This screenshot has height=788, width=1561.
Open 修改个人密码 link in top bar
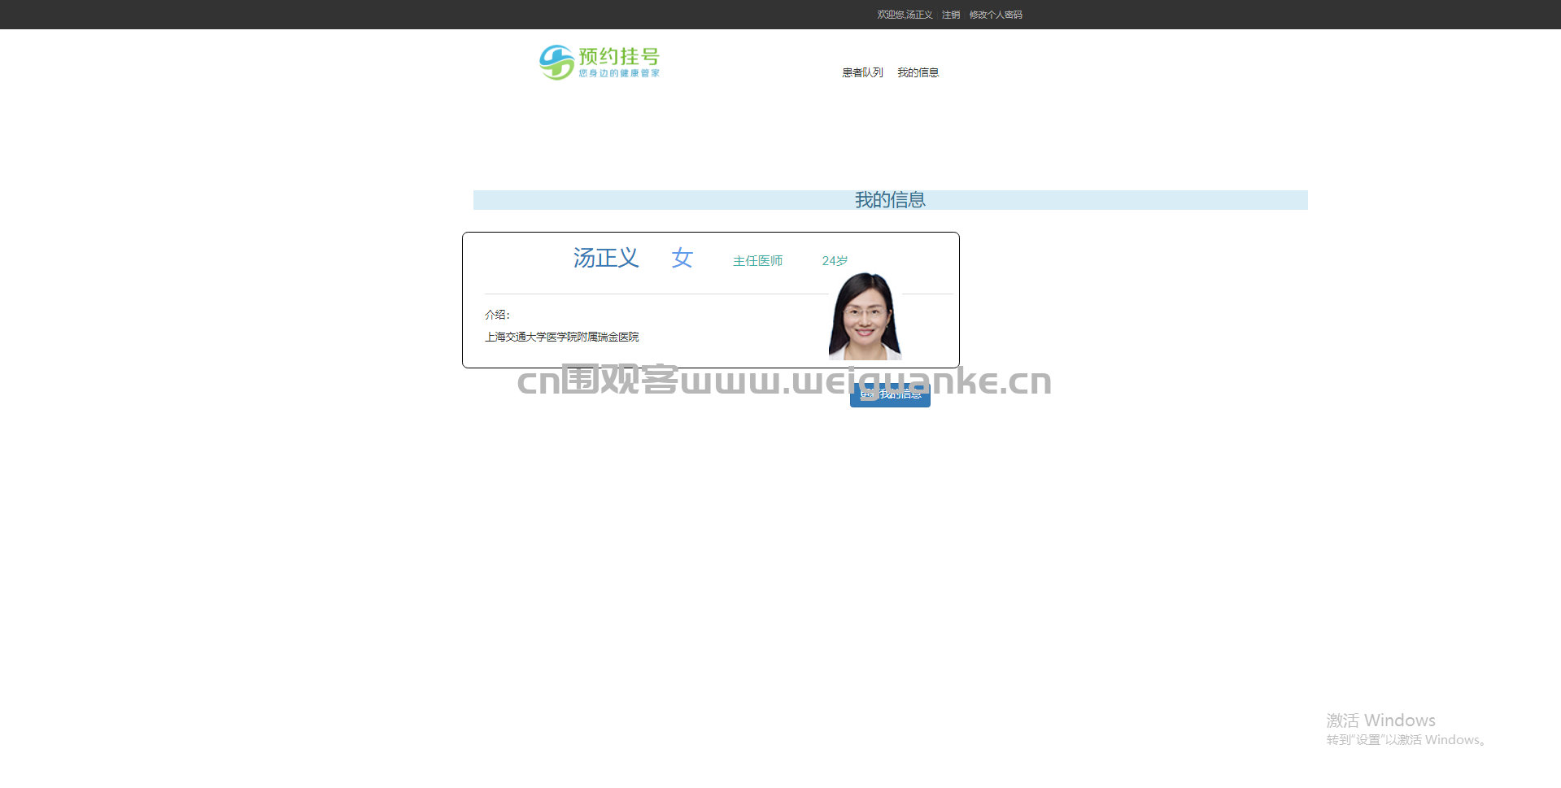pos(996,15)
